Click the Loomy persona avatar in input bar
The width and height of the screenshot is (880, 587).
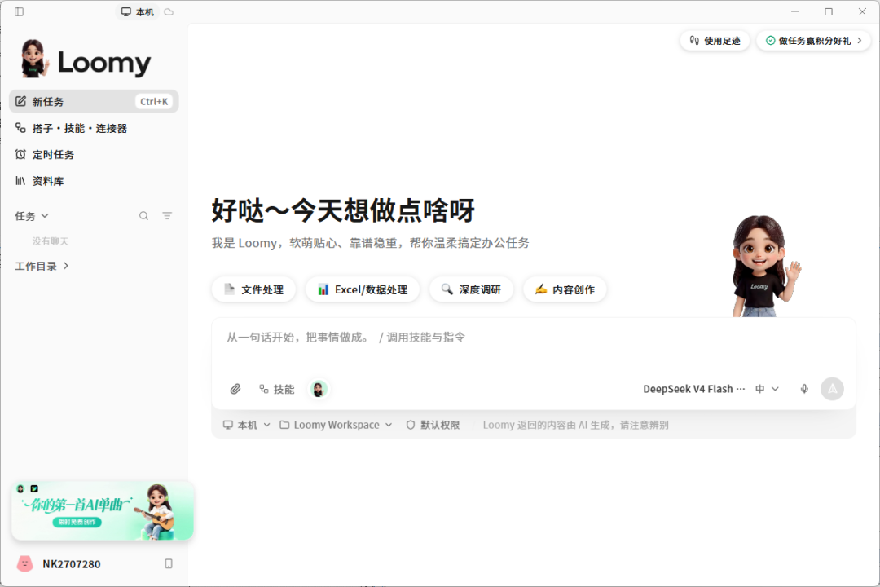tap(319, 389)
